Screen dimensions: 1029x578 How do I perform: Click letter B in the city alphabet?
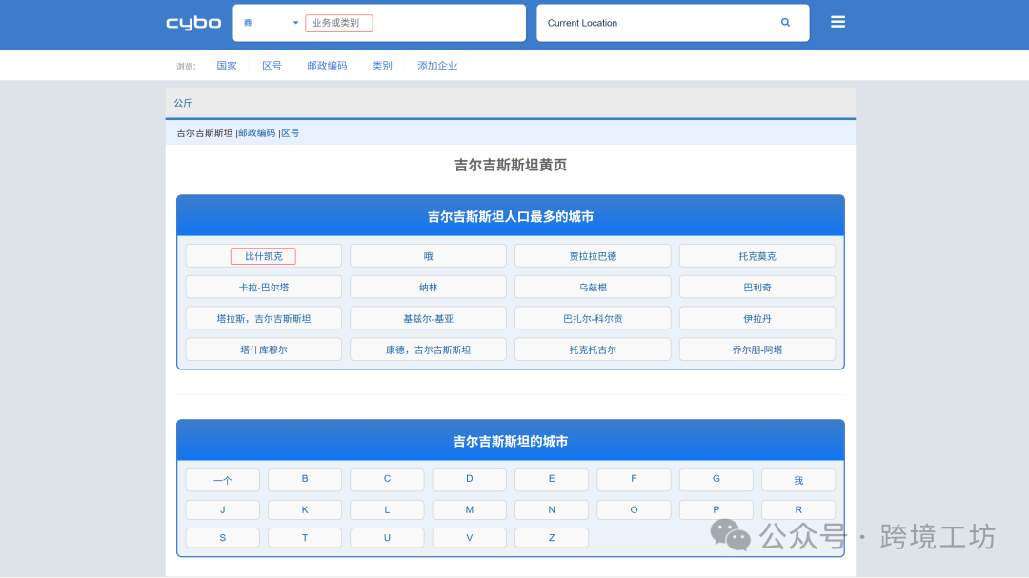click(x=304, y=479)
